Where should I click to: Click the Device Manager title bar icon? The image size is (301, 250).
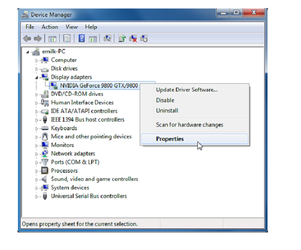(x=25, y=15)
